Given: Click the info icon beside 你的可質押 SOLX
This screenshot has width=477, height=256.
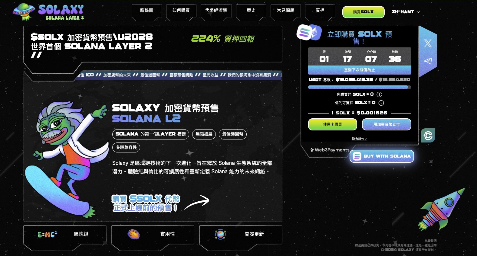Looking at the screenshot, I should (381, 103).
